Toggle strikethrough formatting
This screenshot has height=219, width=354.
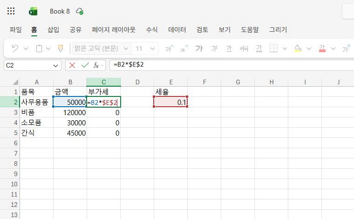[x=244, y=48]
